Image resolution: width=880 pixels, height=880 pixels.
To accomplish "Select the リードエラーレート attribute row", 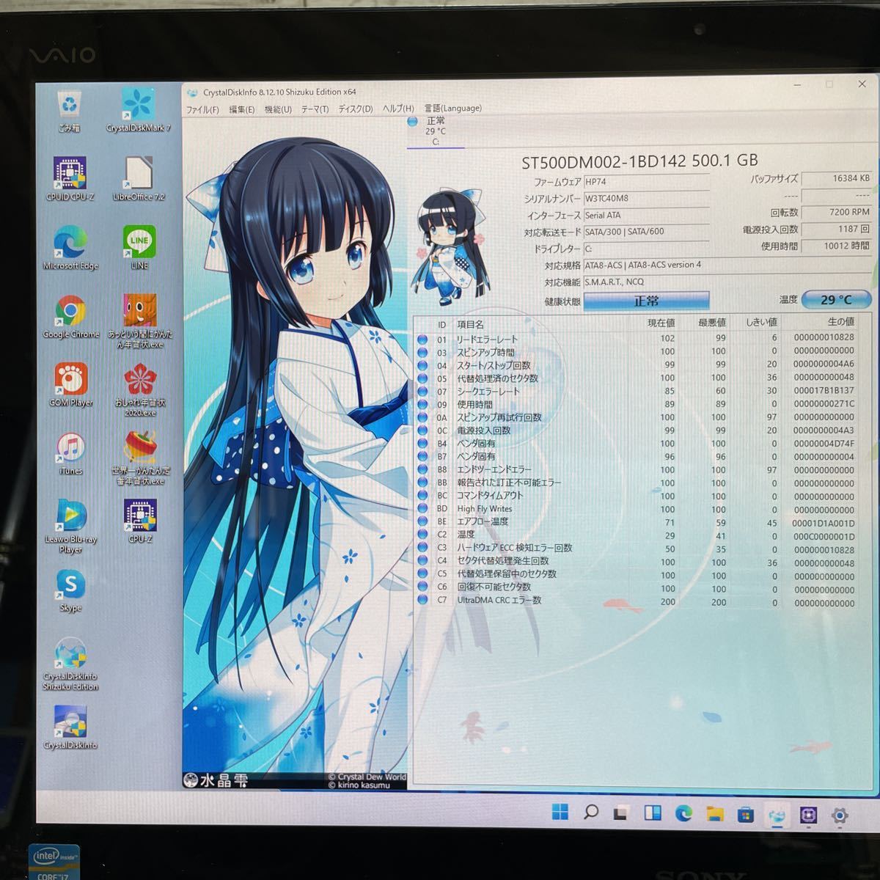I will 637,339.
